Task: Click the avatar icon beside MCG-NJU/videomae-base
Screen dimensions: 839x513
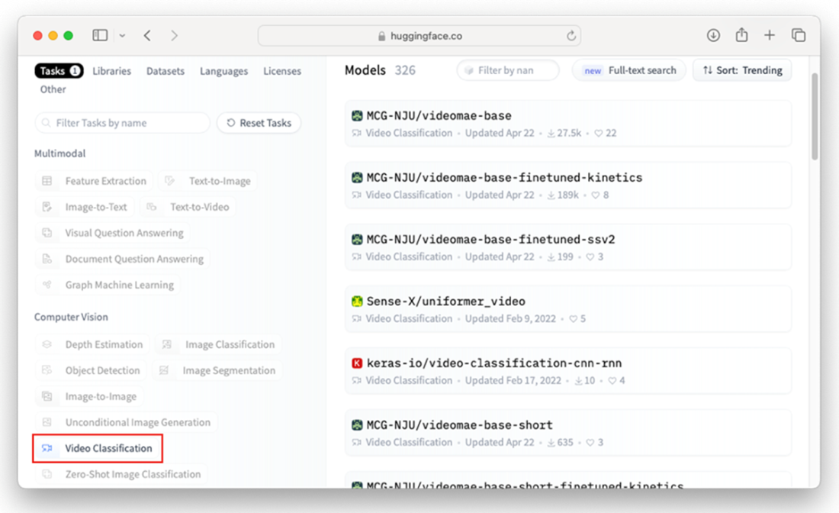Action: point(357,116)
